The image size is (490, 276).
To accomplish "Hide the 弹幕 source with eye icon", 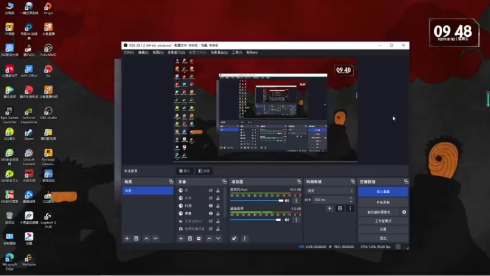I will click(211, 213).
